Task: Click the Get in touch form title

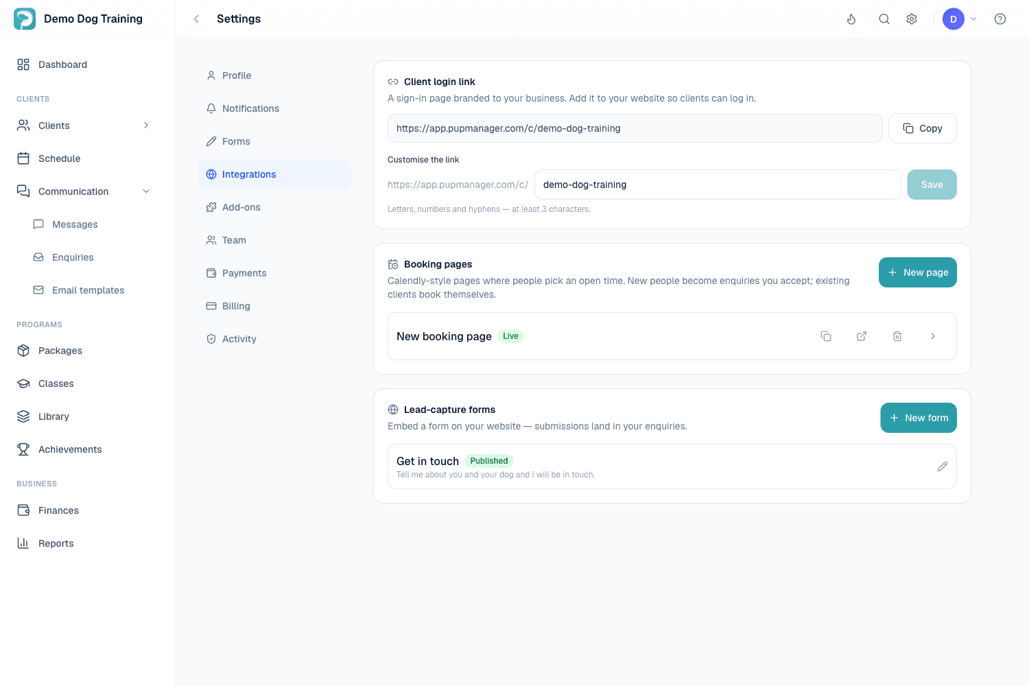Action: (x=427, y=461)
